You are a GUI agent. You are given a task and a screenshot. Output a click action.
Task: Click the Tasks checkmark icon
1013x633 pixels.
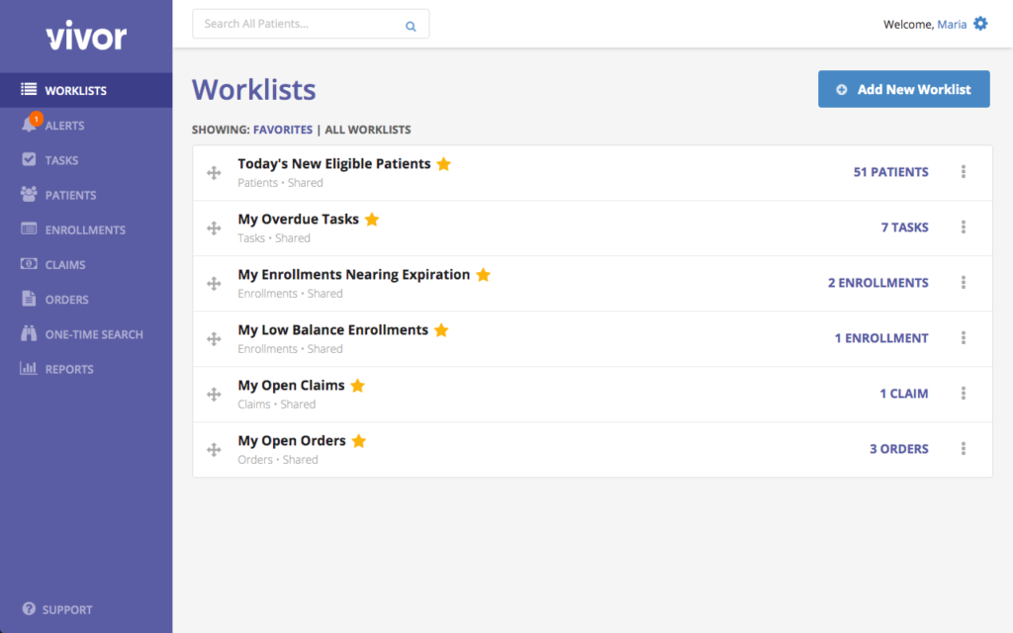coord(29,159)
